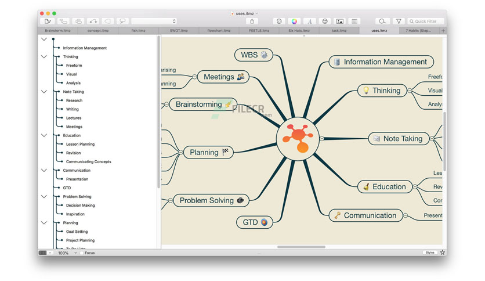This screenshot has width=485, height=281.
Task: Select Project Planning in the outline
Action: (x=80, y=240)
